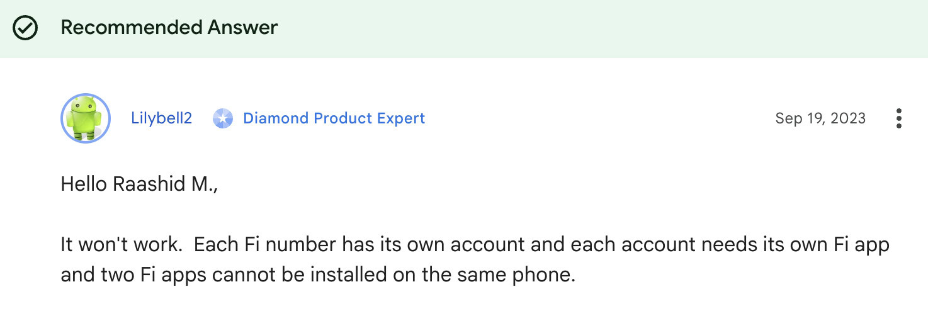Click Lilybell2's Android avatar picture

86,118
